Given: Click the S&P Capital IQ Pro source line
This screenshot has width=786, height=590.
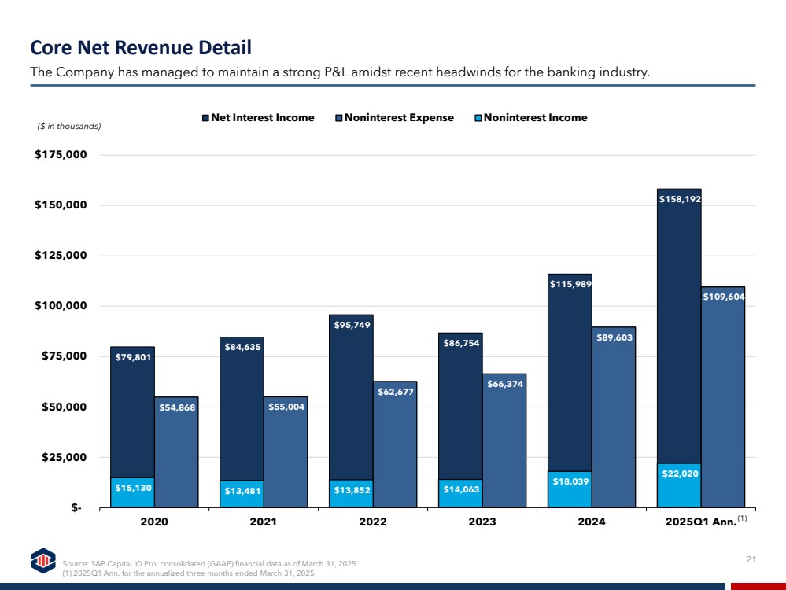Looking at the screenshot, I should click(x=209, y=564).
